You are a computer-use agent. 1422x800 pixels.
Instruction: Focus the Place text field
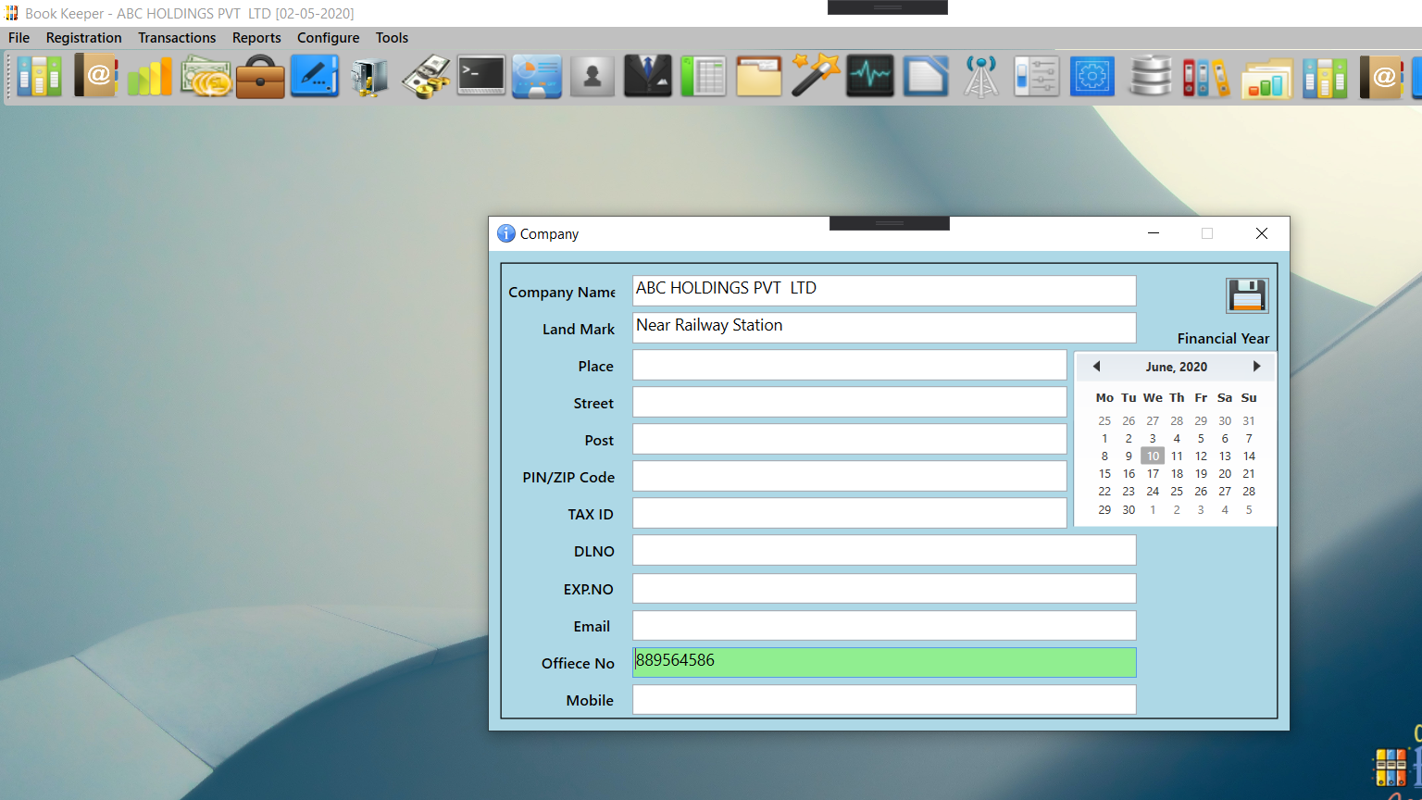tap(850, 365)
